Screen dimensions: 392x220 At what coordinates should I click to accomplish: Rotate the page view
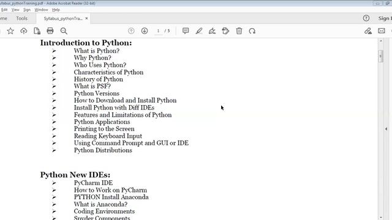252,31
